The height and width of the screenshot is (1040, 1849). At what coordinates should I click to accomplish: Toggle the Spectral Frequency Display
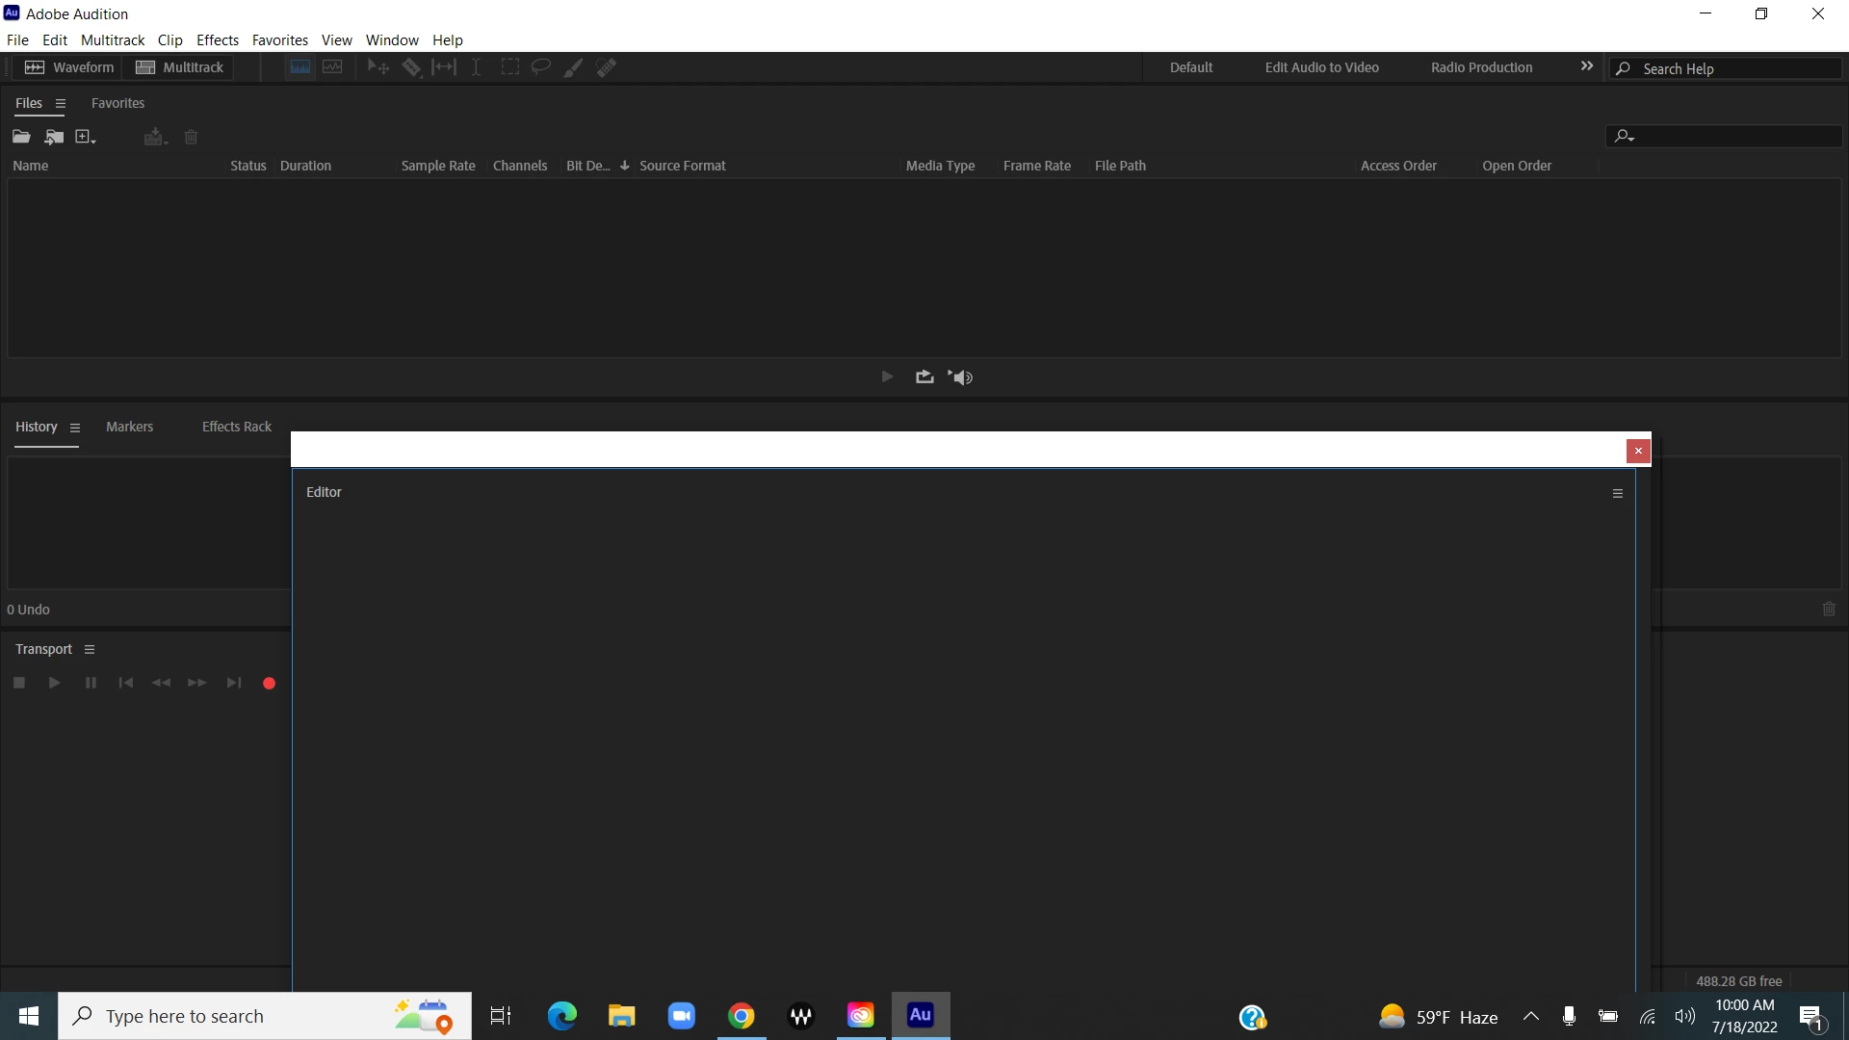[x=300, y=67]
